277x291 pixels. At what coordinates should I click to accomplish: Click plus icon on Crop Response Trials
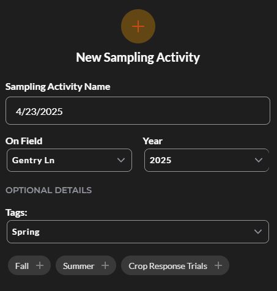point(218,265)
